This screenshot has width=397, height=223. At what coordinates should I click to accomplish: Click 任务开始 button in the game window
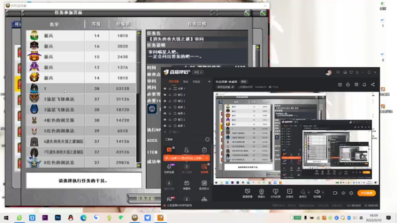coord(145,199)
